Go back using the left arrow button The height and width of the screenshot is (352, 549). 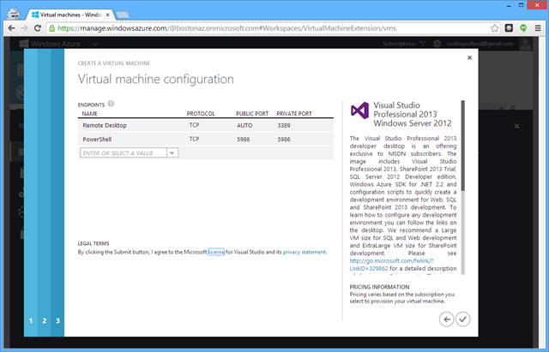pos(446,319)
